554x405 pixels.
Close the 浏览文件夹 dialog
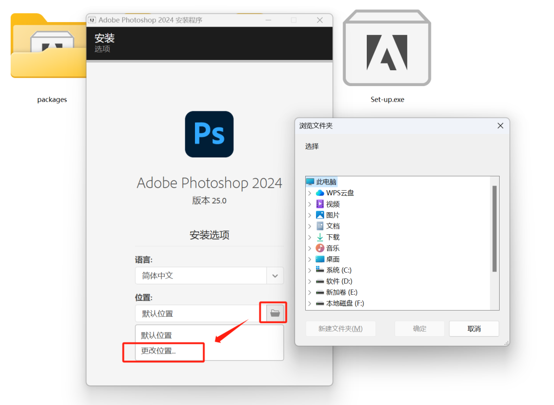coord(500,126)
